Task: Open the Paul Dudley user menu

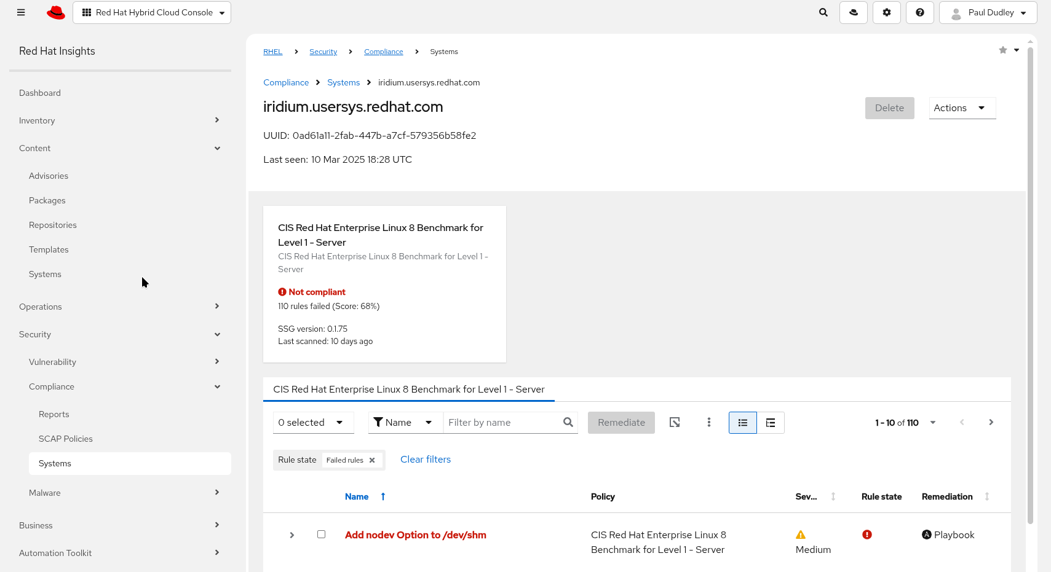Action: pos(988,12)
